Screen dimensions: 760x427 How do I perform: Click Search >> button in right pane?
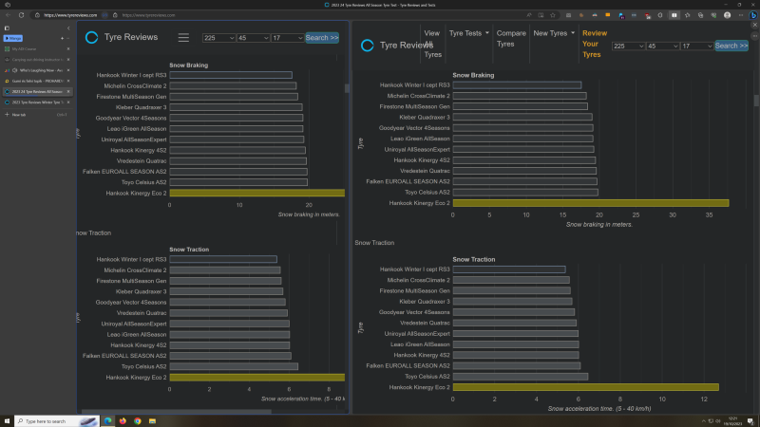coord(731,46)
